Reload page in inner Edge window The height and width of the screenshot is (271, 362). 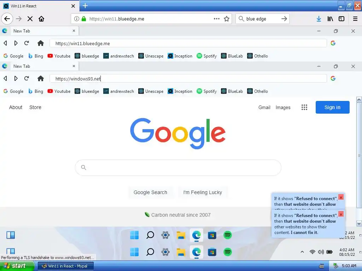[x=27, y=78]
